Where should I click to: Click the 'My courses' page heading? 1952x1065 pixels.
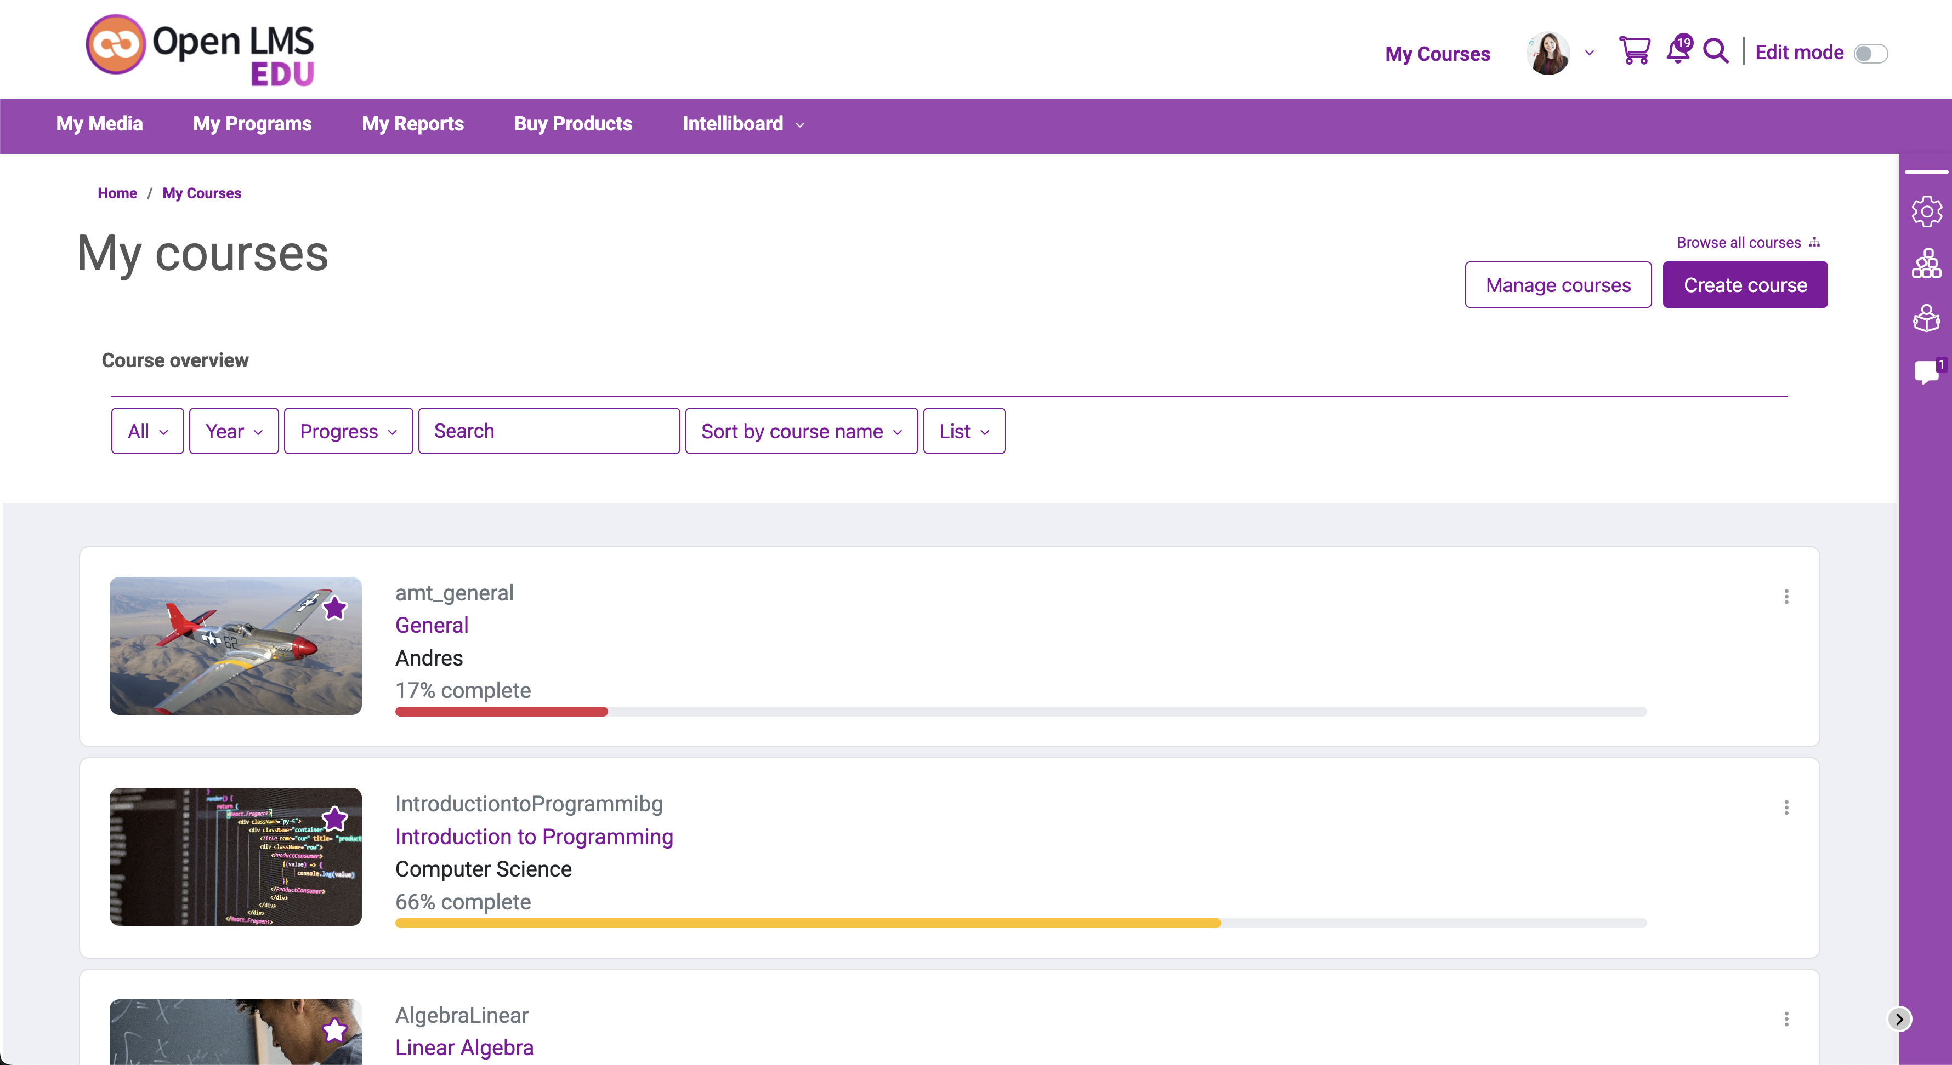tap(203, 253)
